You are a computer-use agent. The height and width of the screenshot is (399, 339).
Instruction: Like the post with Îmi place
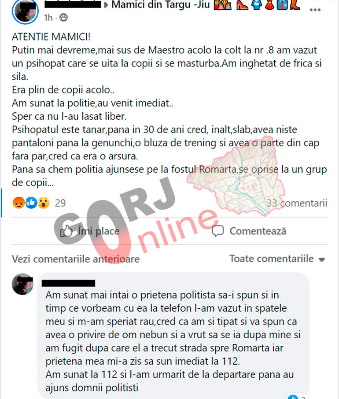click(90, 231)
